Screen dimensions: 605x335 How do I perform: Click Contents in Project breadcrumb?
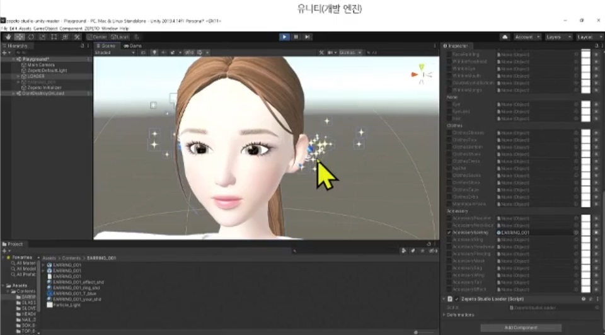click(71, 258)
